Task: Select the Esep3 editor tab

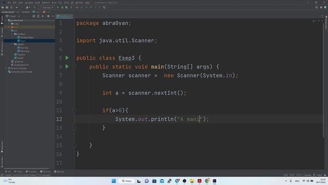Action: click(x=64, y=16)
